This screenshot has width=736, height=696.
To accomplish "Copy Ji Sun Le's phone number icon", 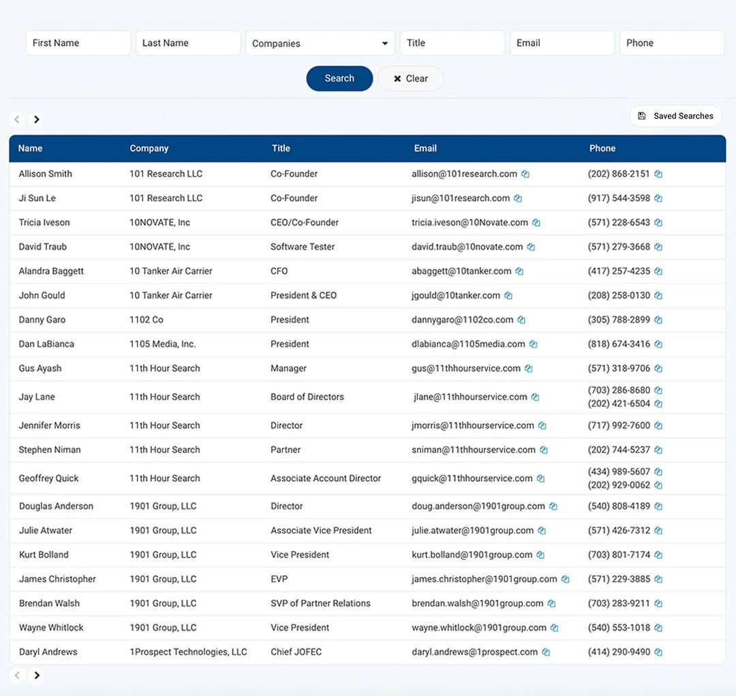I will pos(658,198).
